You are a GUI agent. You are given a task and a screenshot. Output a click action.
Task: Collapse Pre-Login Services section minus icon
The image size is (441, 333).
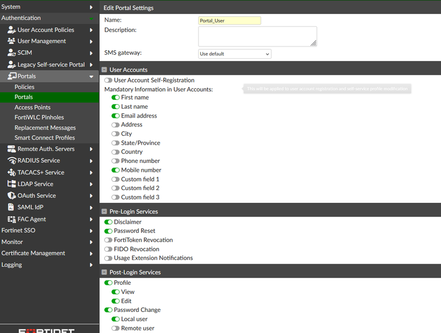104,211
